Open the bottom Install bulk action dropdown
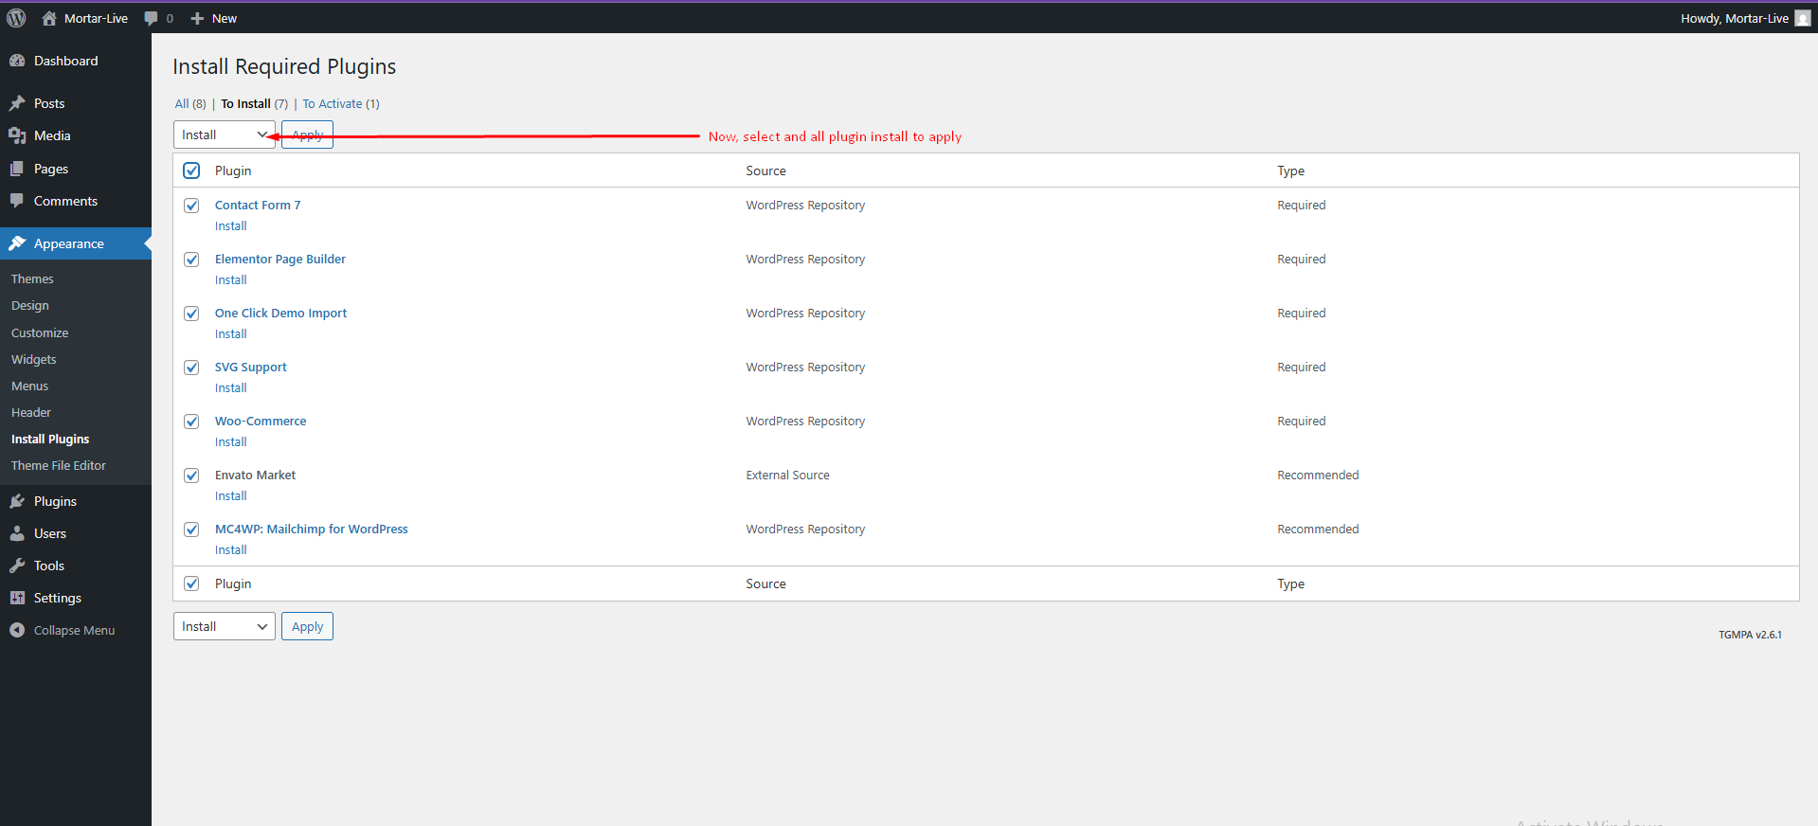1818x826 pixels. click(x=225, y=626)
